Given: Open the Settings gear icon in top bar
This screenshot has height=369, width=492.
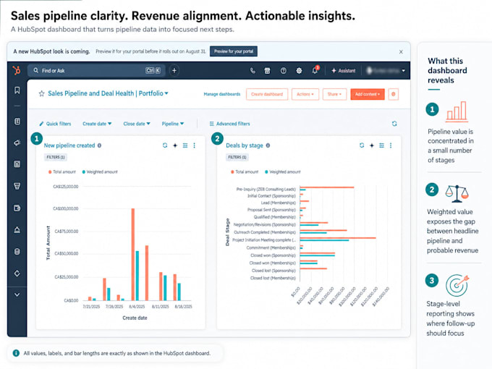Looking at the screenshot, I should point(299,71).
